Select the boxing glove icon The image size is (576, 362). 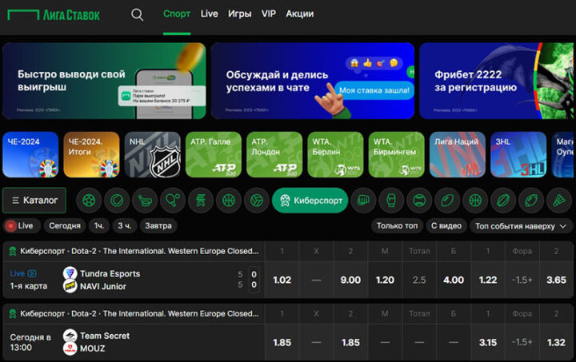click(391, 201)
